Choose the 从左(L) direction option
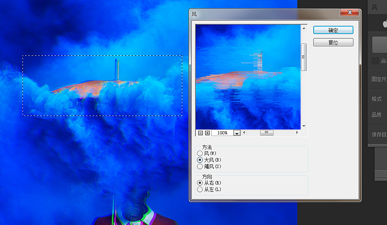 (x=200, y=190)
